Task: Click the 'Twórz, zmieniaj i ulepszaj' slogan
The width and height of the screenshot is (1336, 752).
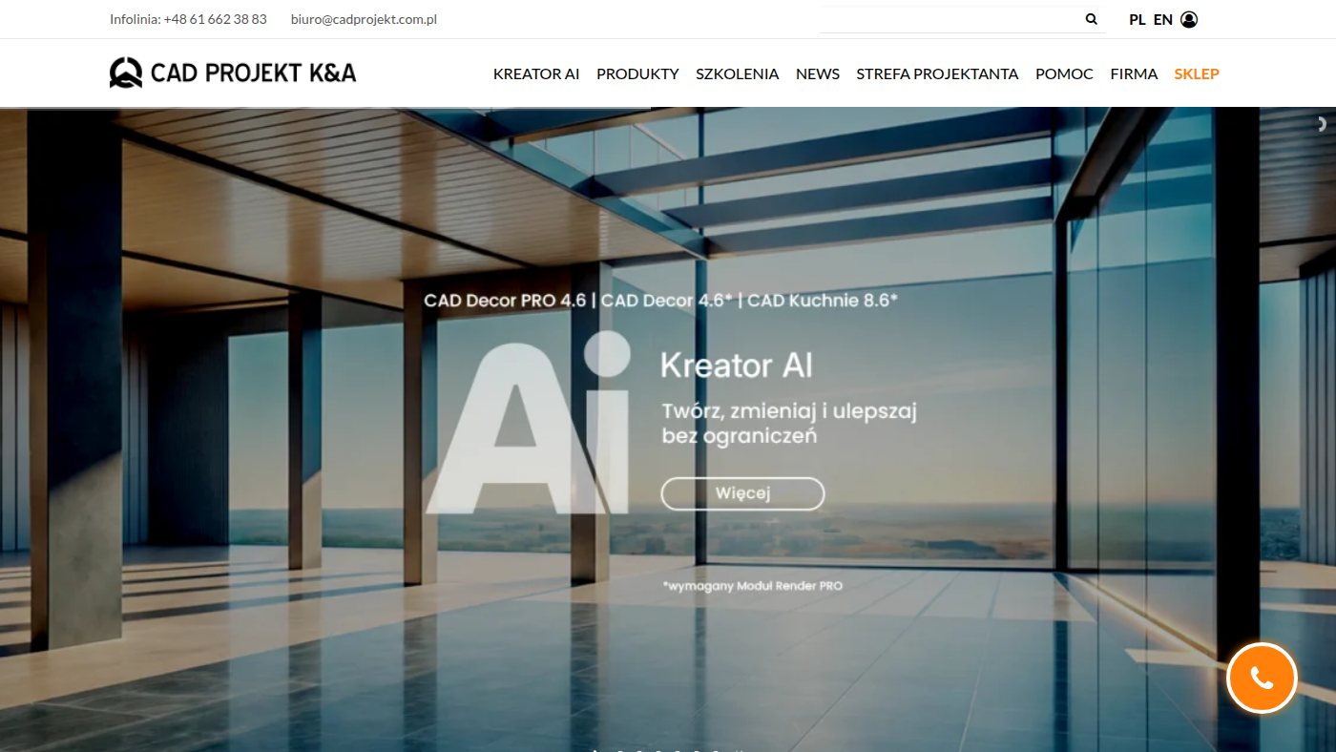Action: tap(789, 412)
